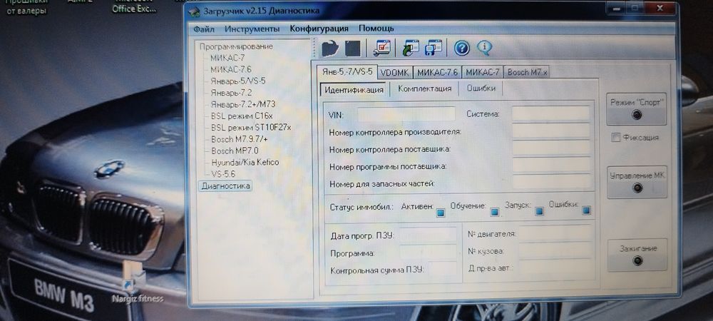The width and height of the screenshot is (713, 321).
Task: Click the Дата прогр. ПЗУ field
Action: [x=428, y=235]
